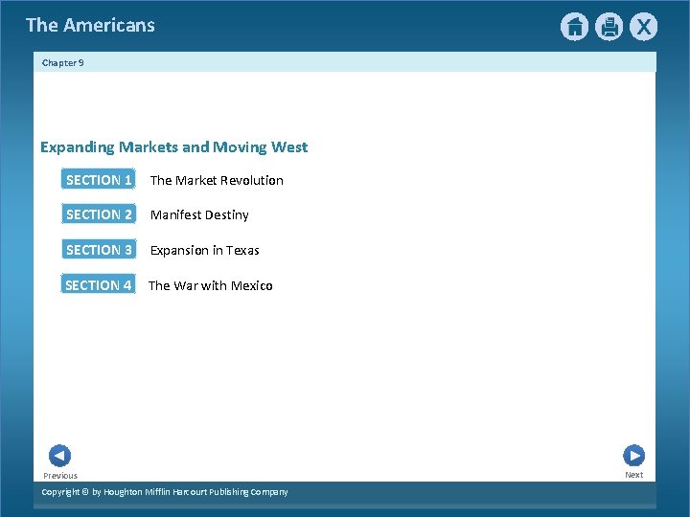690x517 pixels.
Task: Open the SECTION 3 button
Action: pos(99,249)
